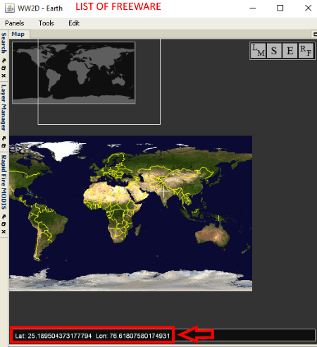Open the Edit menu
The height and width of the screenshot is (347, 317).
[x=74, y=23]
